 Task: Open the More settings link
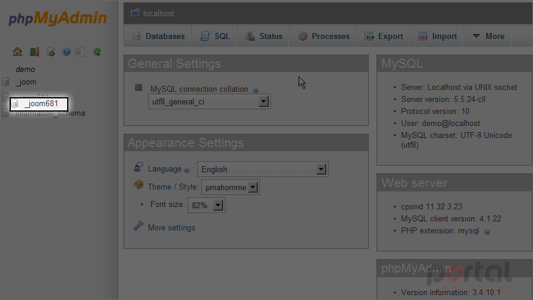pos(171,227)
